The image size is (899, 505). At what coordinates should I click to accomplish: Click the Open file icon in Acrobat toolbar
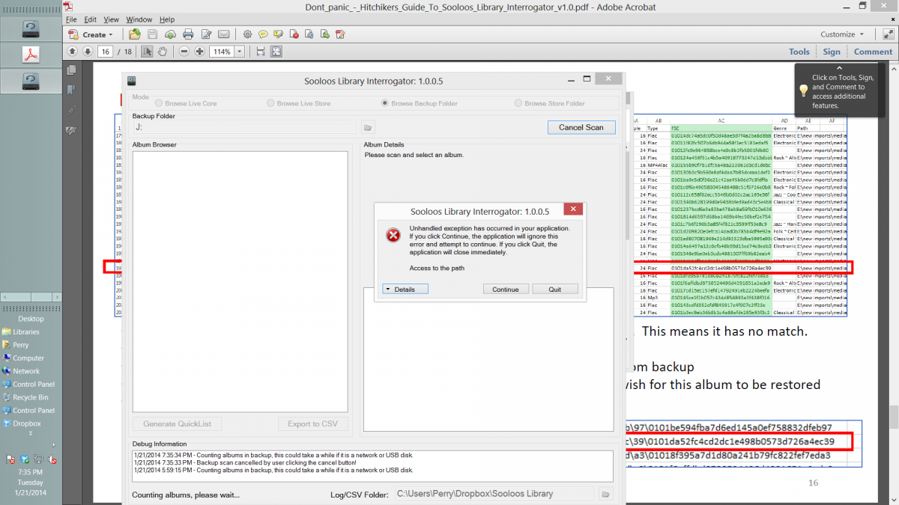coord(135,34)
